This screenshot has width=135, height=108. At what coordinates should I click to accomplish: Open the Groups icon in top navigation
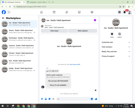pyautogui.click(x=92, y=12)
